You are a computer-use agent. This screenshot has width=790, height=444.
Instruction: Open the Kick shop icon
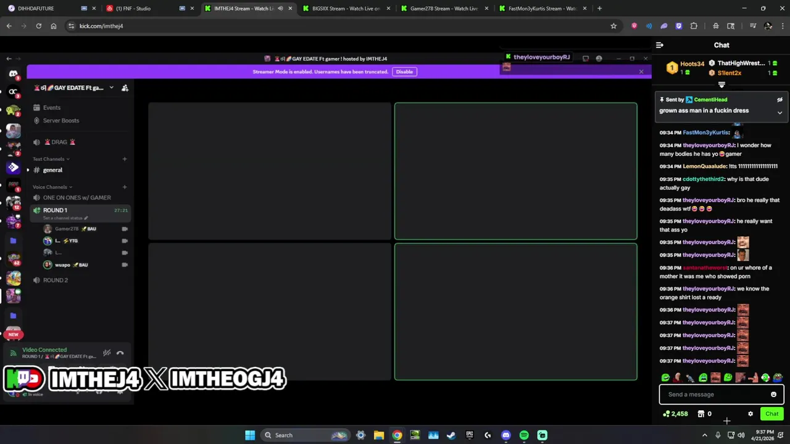(x=701, y=414)
